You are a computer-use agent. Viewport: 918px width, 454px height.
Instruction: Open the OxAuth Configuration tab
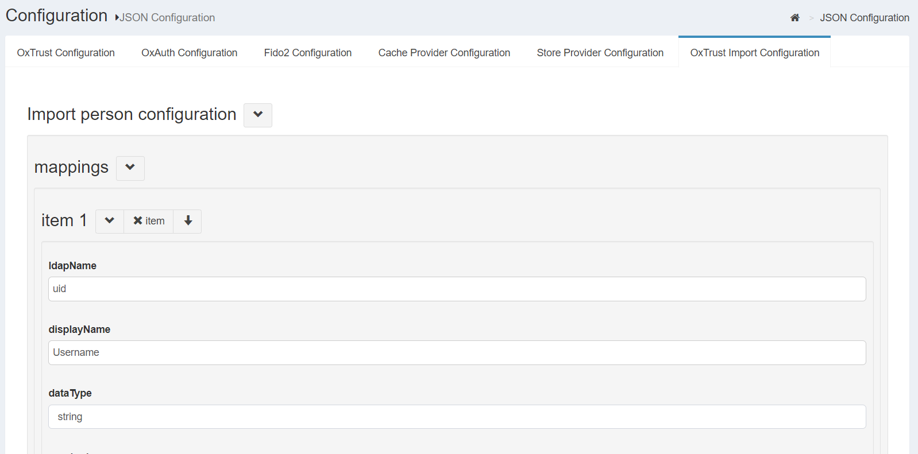click(189, 53)
